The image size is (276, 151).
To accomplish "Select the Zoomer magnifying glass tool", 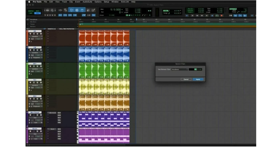I will point(65,10).
